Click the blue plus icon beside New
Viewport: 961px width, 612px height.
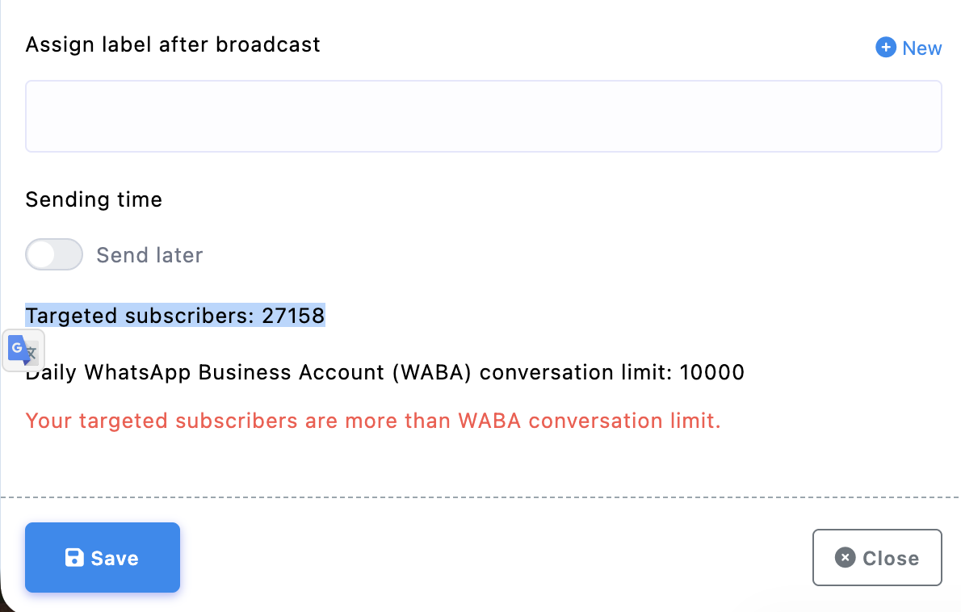[885, 48]
